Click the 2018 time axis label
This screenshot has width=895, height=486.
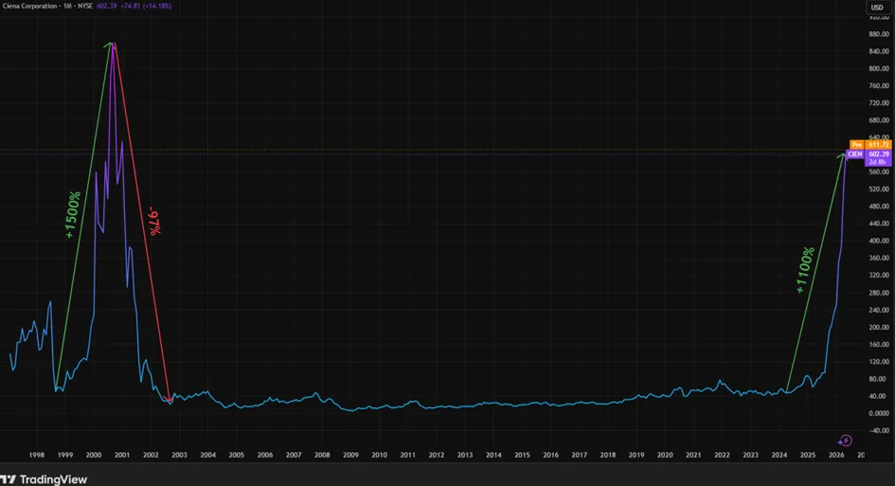pyautogui.click(x=608, y=455)
